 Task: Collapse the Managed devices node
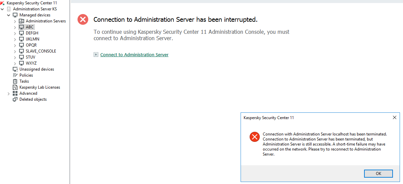[9, 15]
